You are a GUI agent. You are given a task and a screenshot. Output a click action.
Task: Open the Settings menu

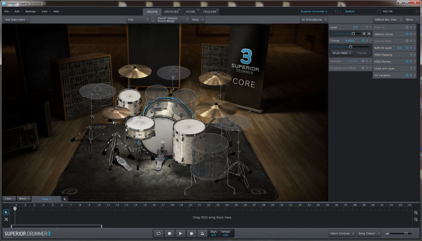point(32,12)
